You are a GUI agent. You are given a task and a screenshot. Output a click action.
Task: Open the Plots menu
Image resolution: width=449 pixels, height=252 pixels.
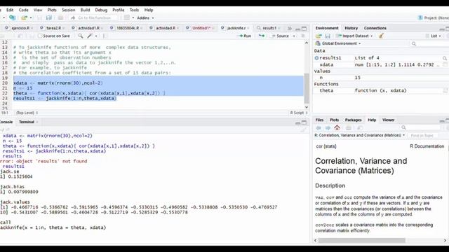click(x=52, y=10)
